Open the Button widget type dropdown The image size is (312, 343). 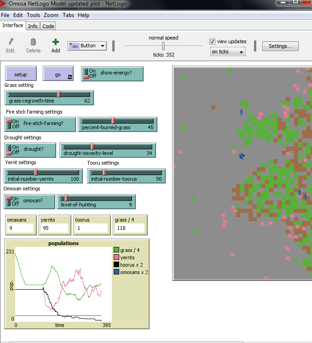pos(87,46)
